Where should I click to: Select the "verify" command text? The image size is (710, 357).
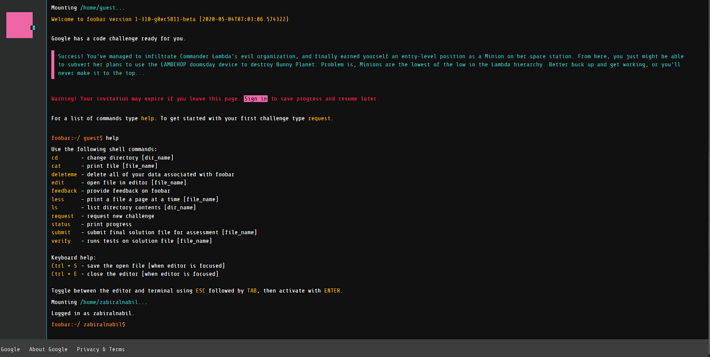tap(60, 240)
